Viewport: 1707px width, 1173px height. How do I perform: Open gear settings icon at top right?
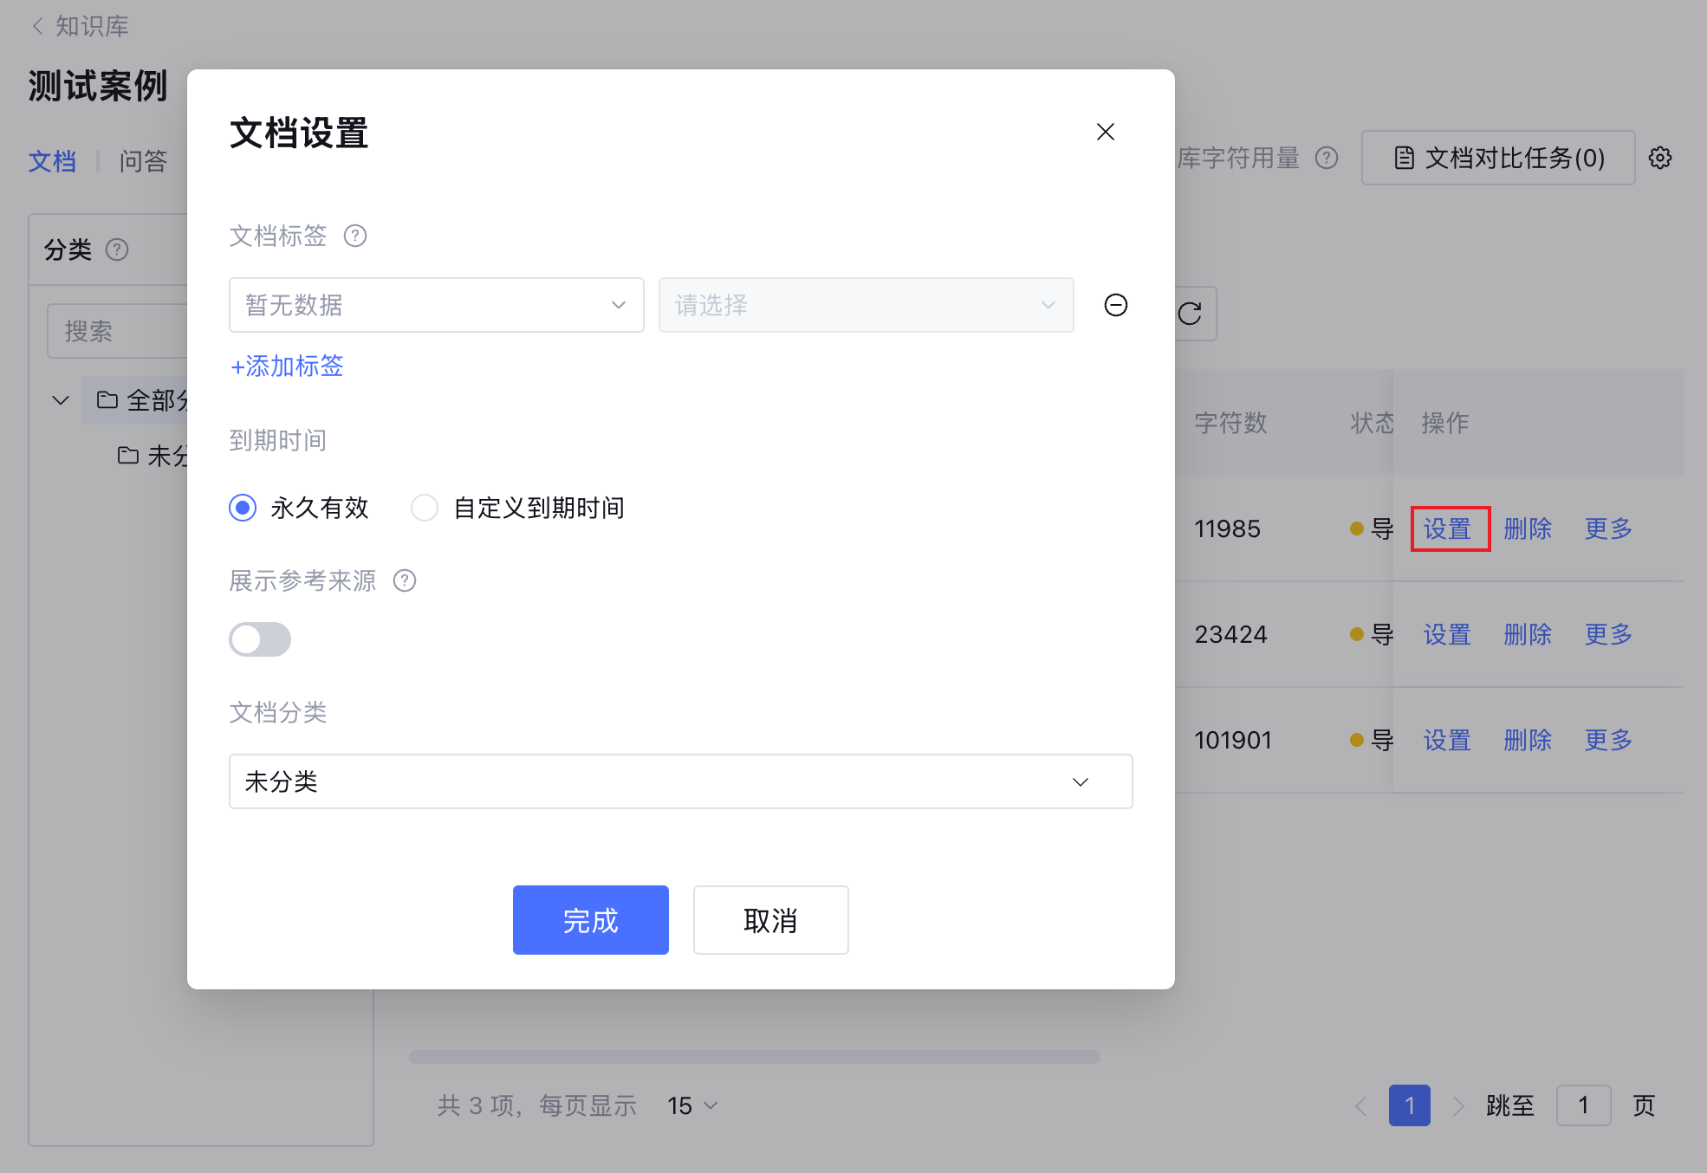[x=1659, y=158]
